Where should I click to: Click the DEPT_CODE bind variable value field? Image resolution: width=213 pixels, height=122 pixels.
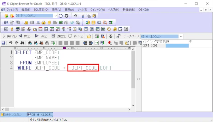[177, 46]
